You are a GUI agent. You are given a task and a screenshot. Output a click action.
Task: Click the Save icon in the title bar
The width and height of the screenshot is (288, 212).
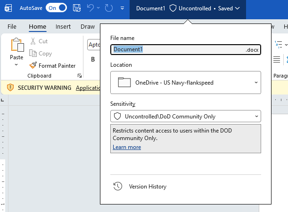[77, 8]
